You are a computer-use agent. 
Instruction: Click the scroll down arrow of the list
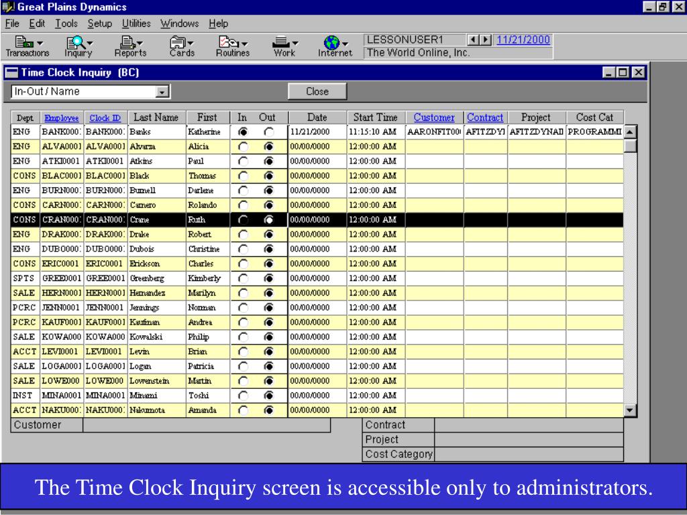[x=630, y=410]
